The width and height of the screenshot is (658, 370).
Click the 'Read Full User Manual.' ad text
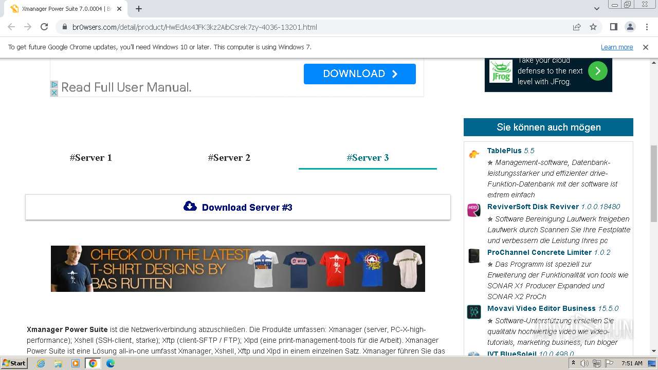pos(126,87)
